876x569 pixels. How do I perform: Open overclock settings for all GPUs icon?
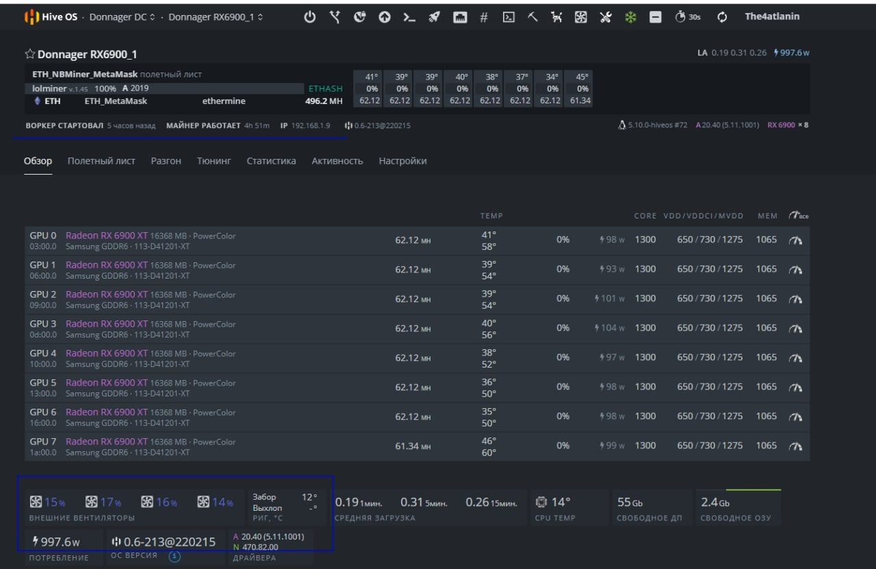click(x=798, y=216)
